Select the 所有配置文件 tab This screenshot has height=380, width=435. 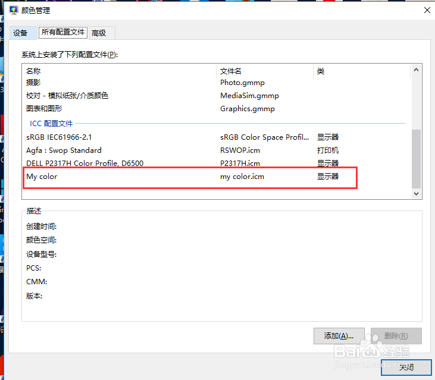point(63,32)
